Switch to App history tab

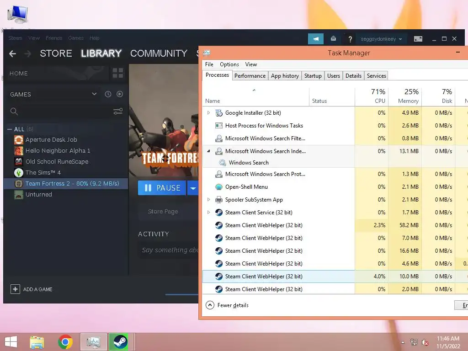[285, 76]
